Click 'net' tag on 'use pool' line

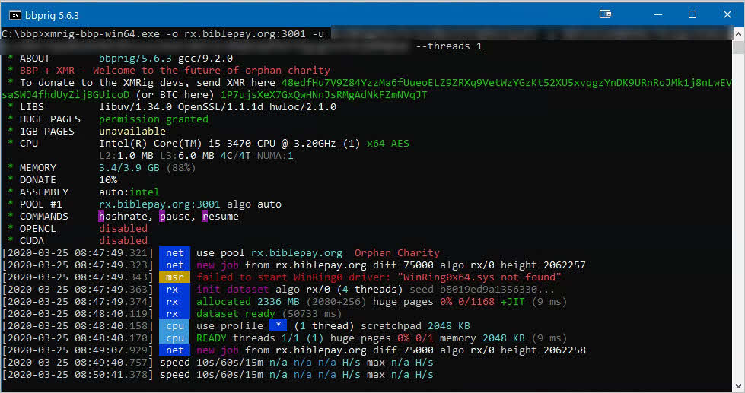(x=174, y=253)
